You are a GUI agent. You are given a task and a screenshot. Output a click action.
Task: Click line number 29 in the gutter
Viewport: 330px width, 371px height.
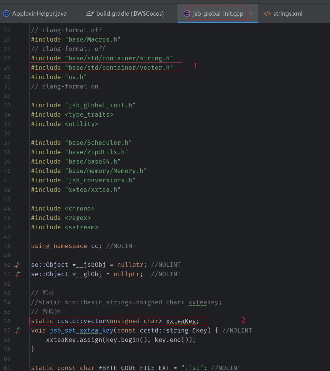[x=7, y=68]
